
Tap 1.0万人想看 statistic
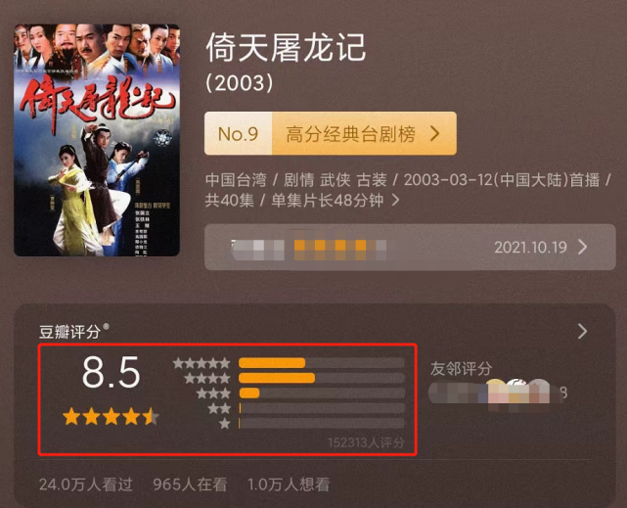(x=289, y=485)
